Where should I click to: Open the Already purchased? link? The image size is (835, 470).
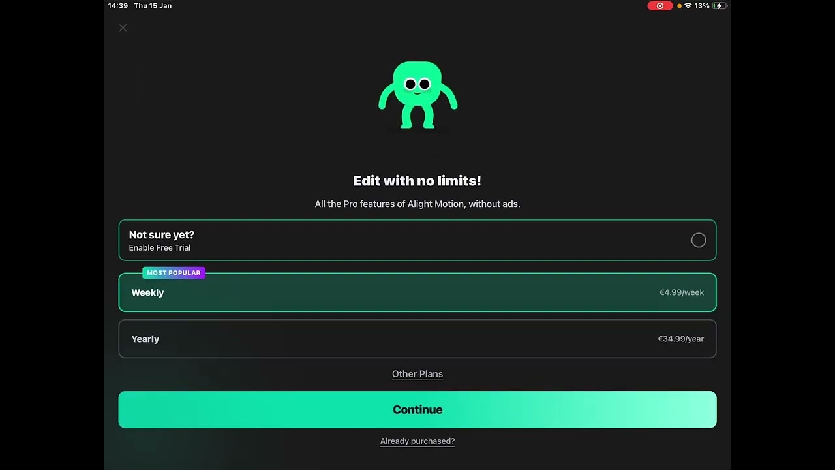pos(417,441)
